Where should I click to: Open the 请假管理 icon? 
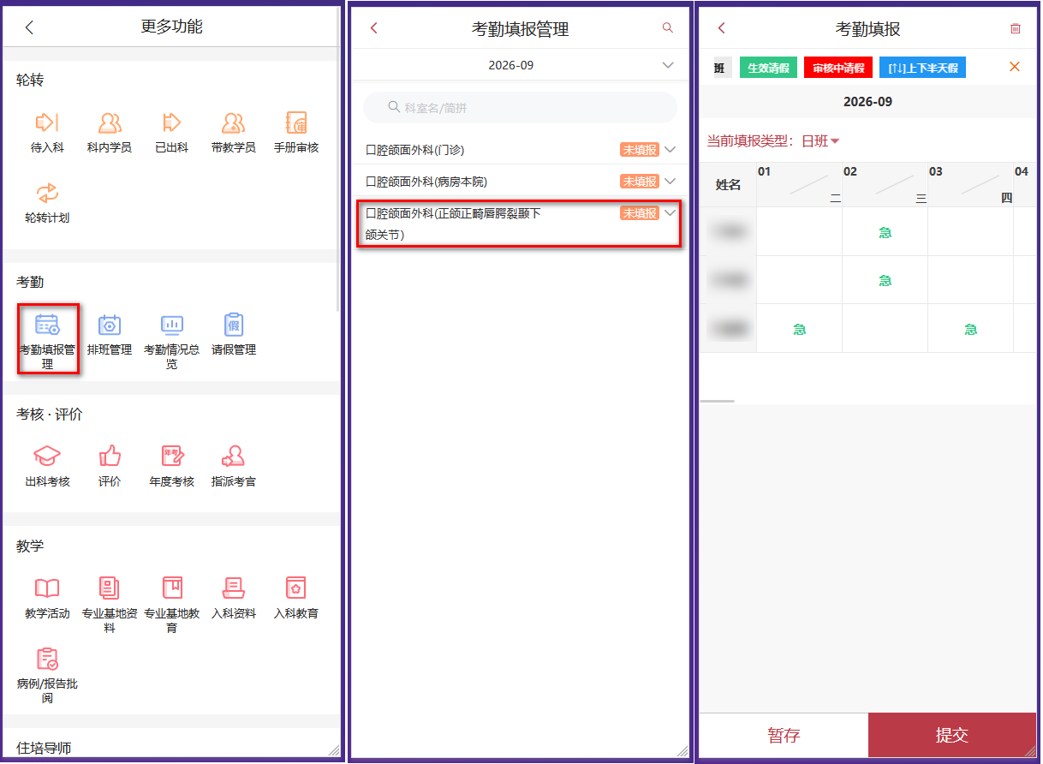pyautogui.click(x=234, y=325)
